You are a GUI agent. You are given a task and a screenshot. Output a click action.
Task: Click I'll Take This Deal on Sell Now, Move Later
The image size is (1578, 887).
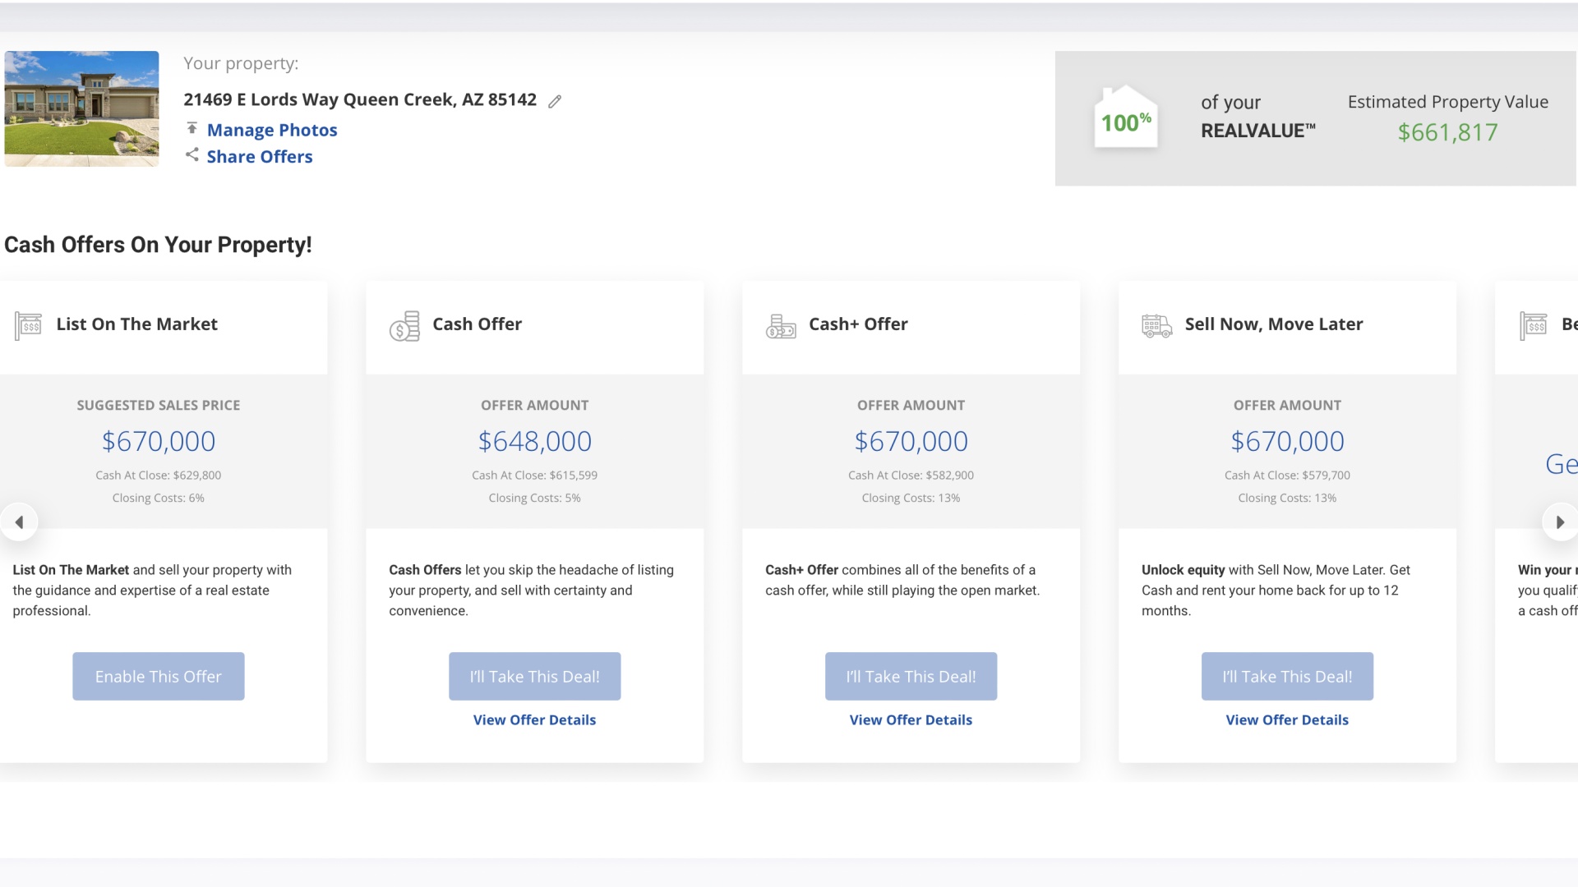[x=1288, y=676]
